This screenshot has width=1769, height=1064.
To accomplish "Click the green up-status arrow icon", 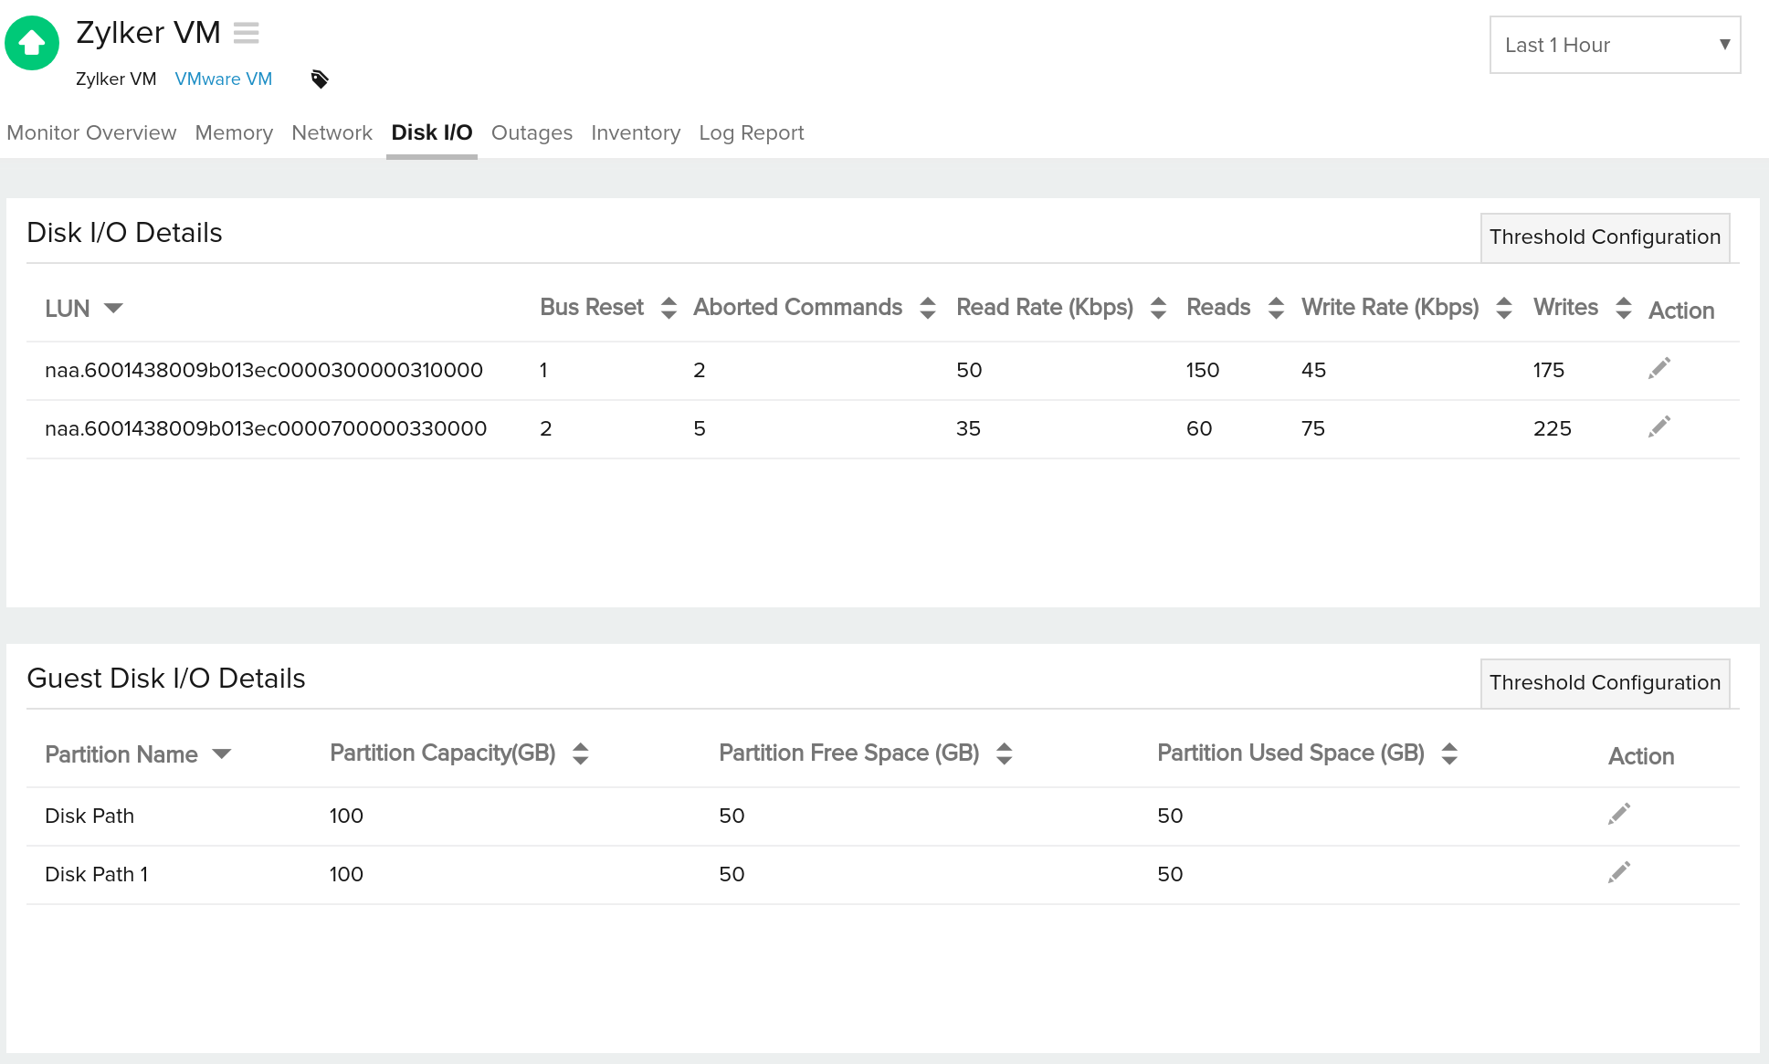I will (x=32, y=43).
